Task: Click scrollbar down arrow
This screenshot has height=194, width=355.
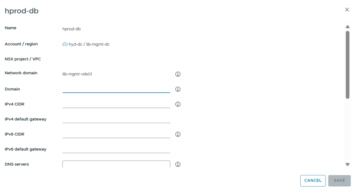Action: pos(347,164)
